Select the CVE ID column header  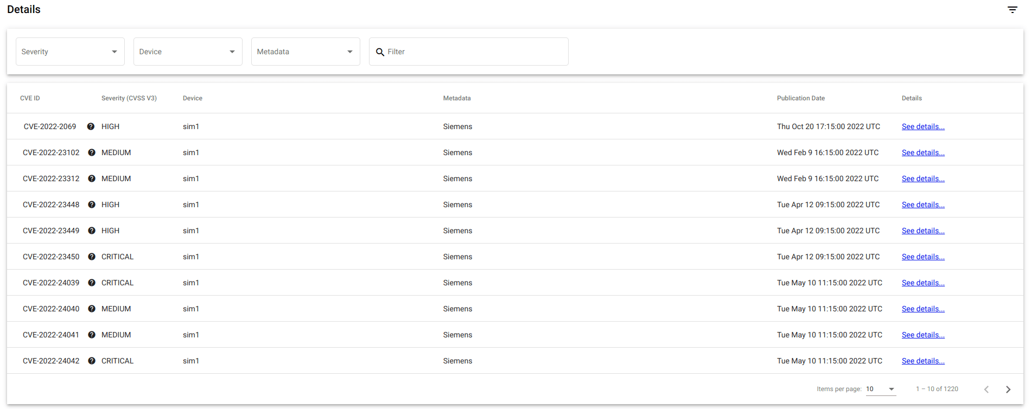click(30, 98)
